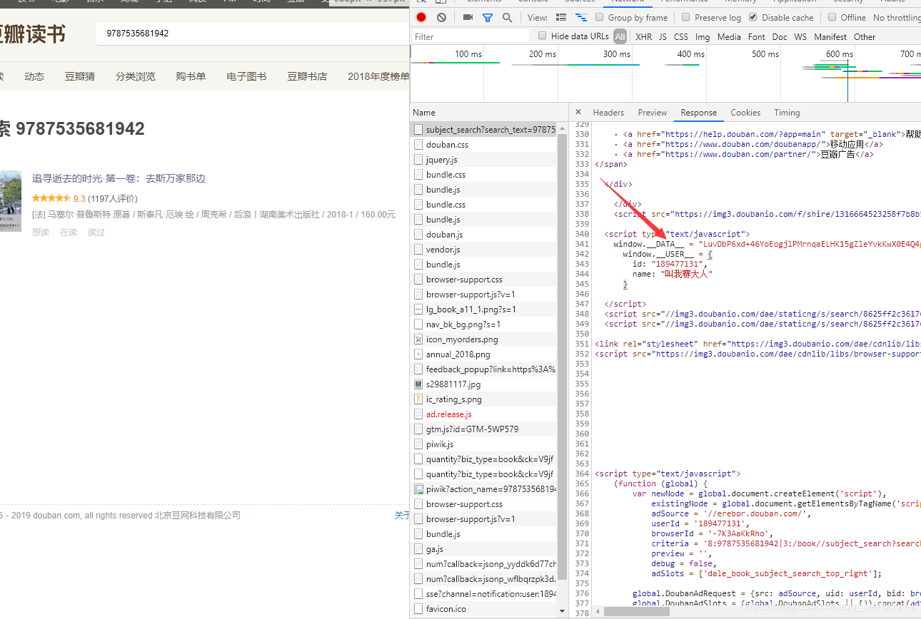Select the subject_search request row
This screenshot has height=619, width=921.
click(484, 130)
